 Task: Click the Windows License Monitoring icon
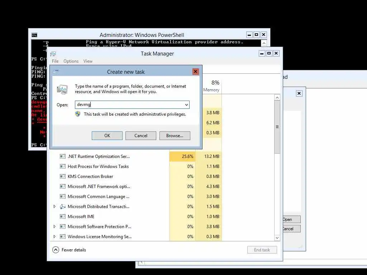[62, 237]
